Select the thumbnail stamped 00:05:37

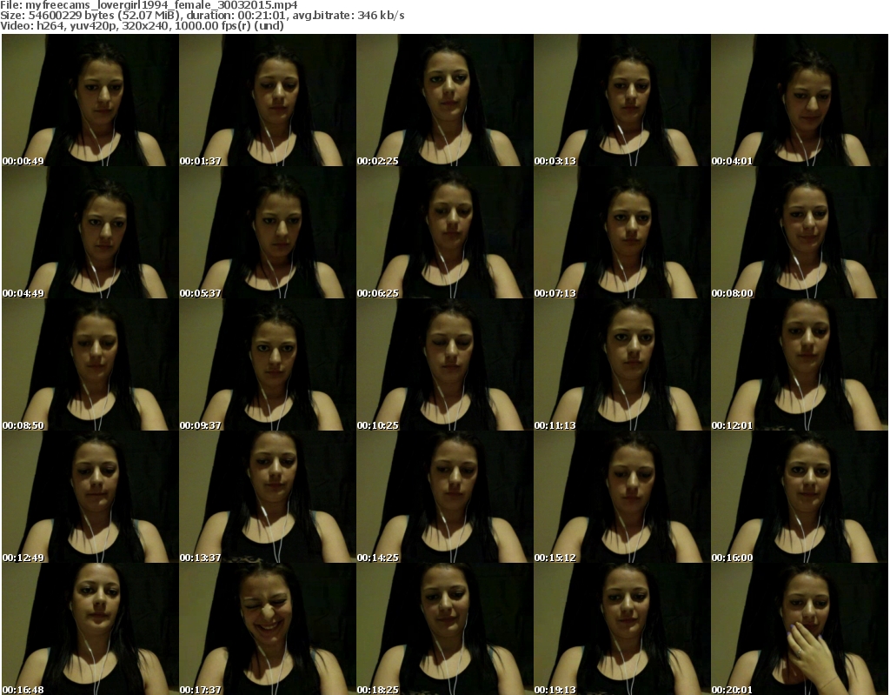tap(268, 232)
